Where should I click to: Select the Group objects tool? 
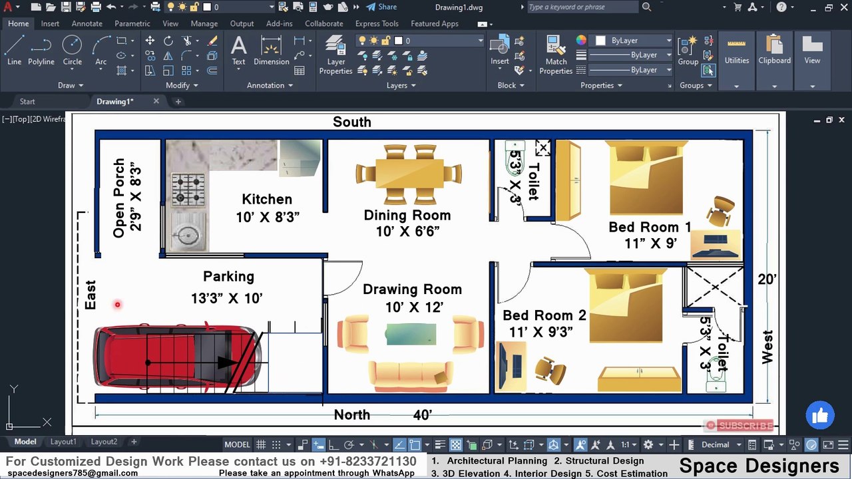tap(688, 51)
